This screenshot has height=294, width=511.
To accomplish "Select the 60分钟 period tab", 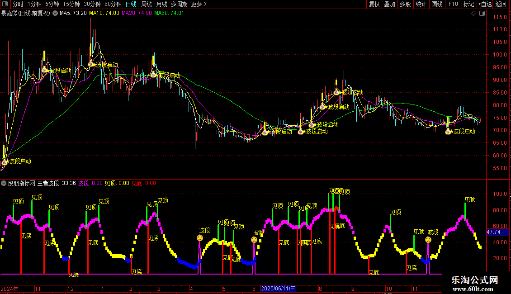I will click(x=113, y=4).
